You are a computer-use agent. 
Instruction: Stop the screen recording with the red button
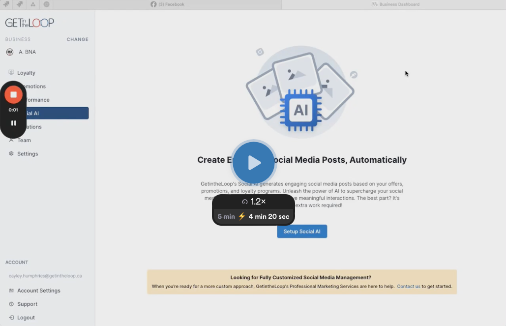13,94
